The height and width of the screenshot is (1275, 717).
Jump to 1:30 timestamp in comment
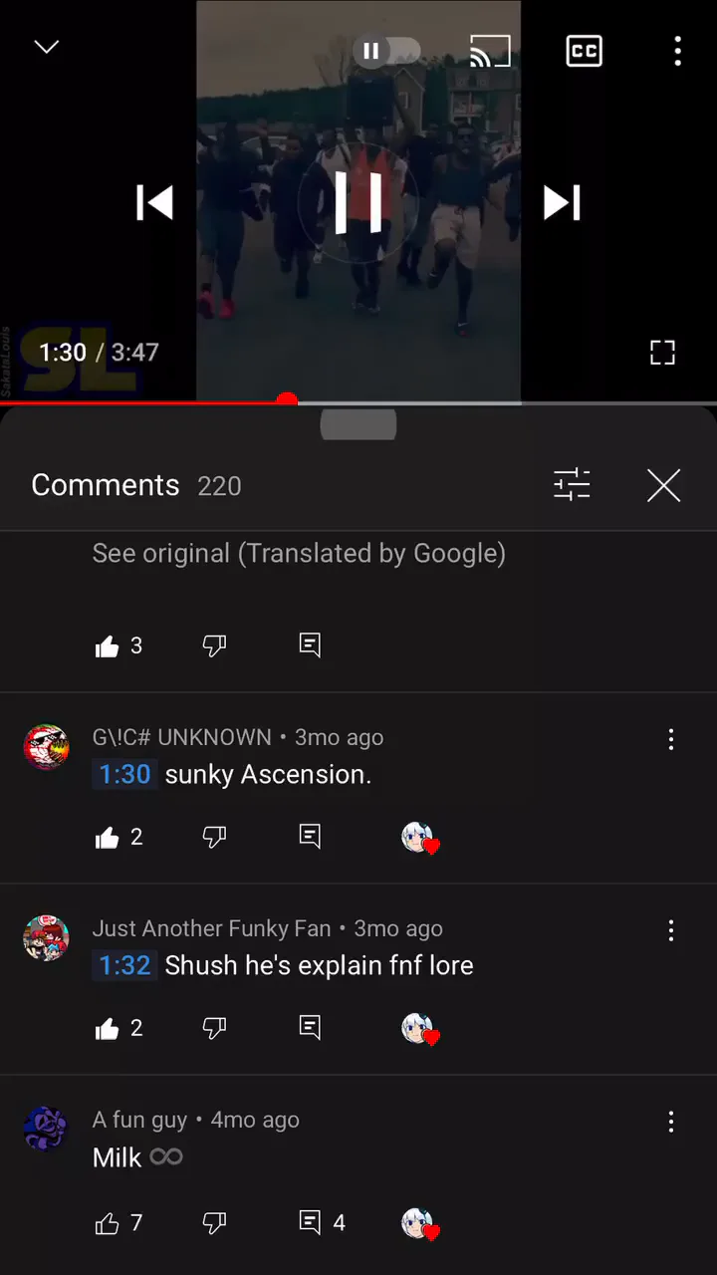pyautogui.click(x=125, y=774)
